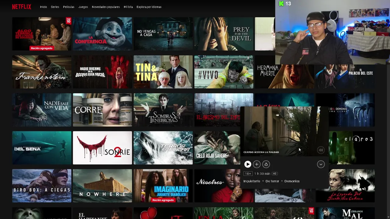The image size is (390, 219).
Task: Select the Nosotros thumbnail
Action: (218, 186)
